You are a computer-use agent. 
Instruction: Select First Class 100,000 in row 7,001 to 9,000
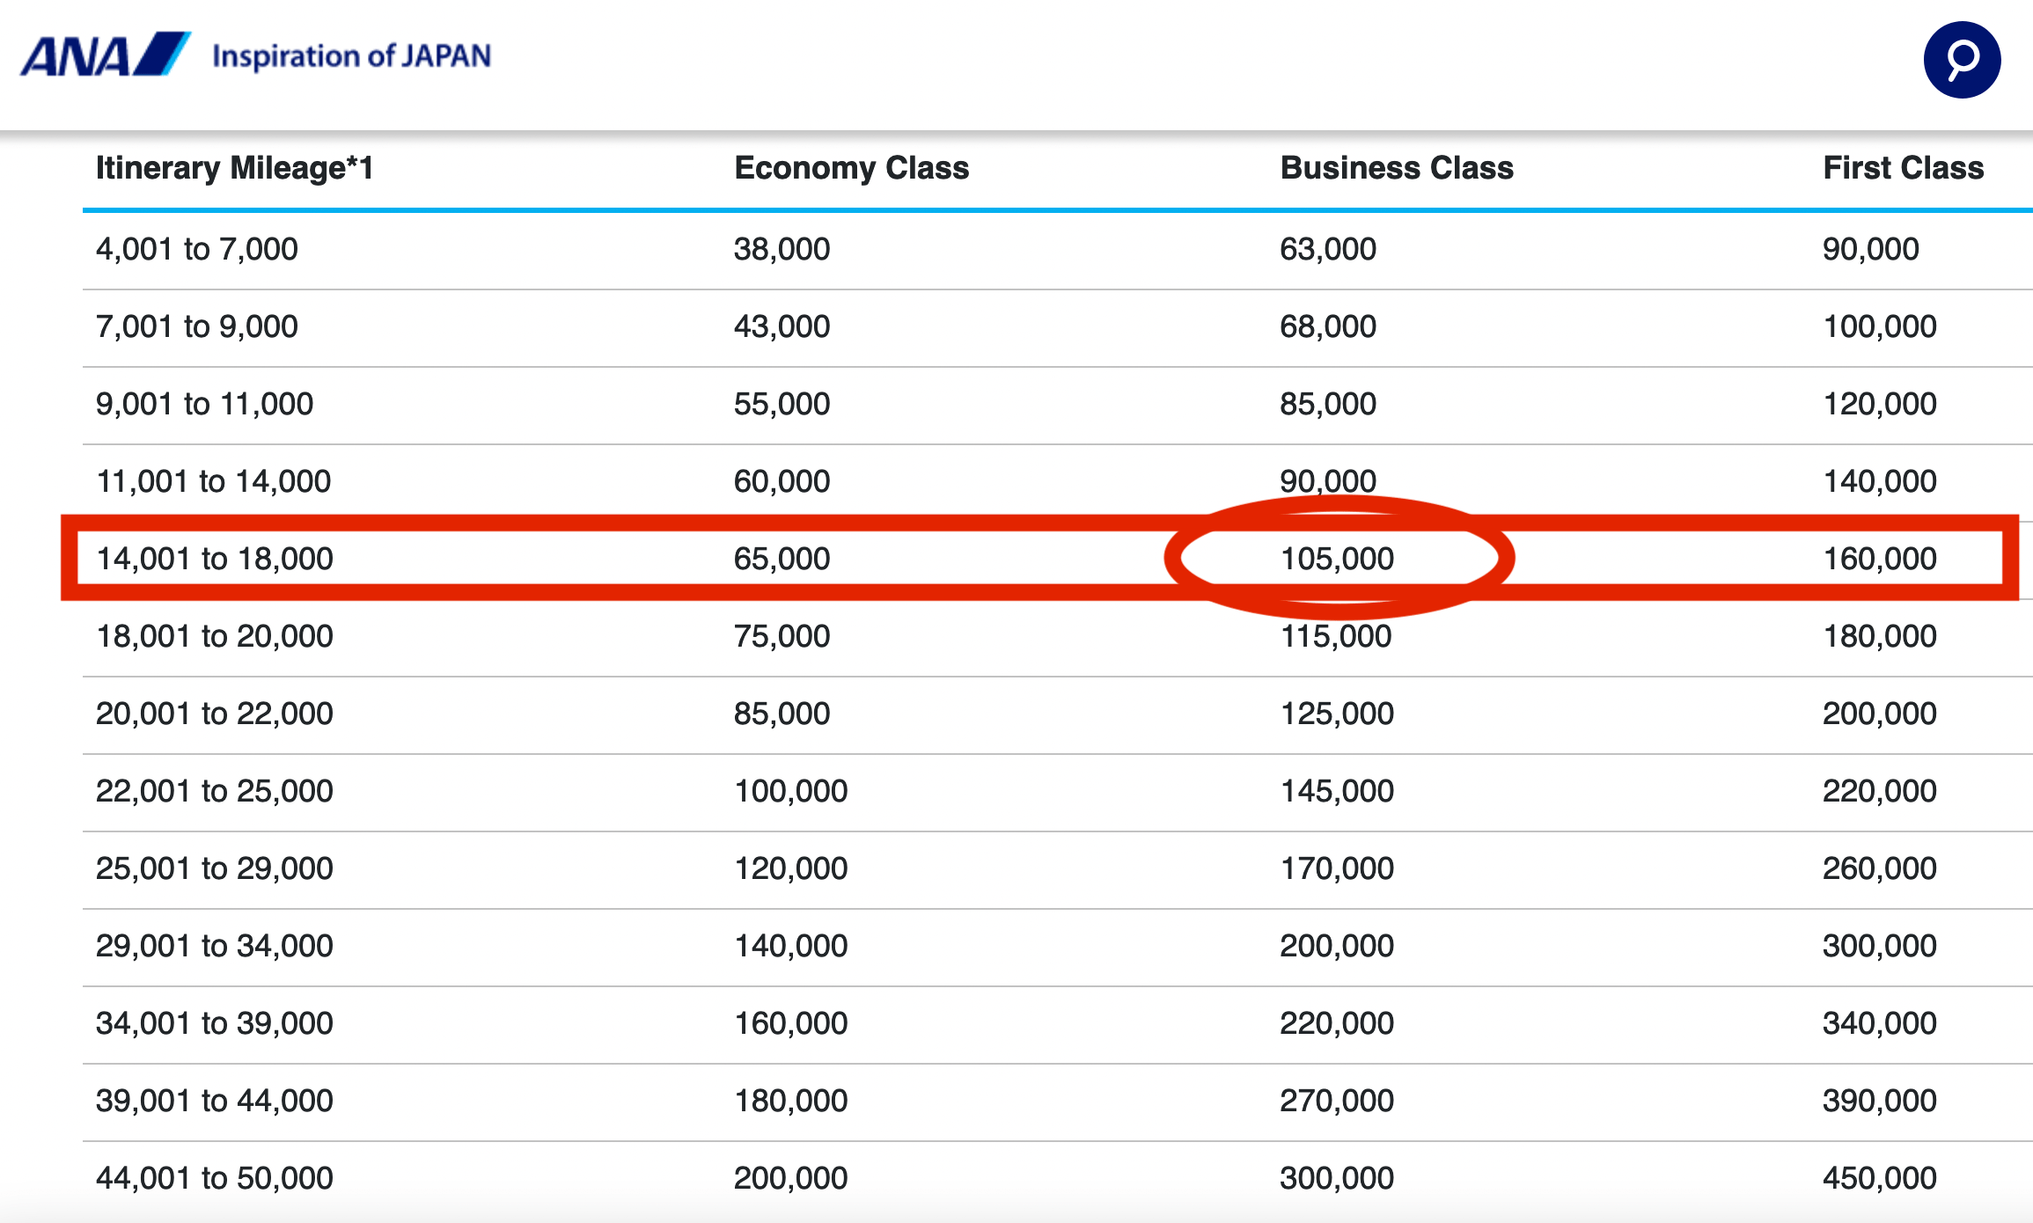(x=1880, y=326)
